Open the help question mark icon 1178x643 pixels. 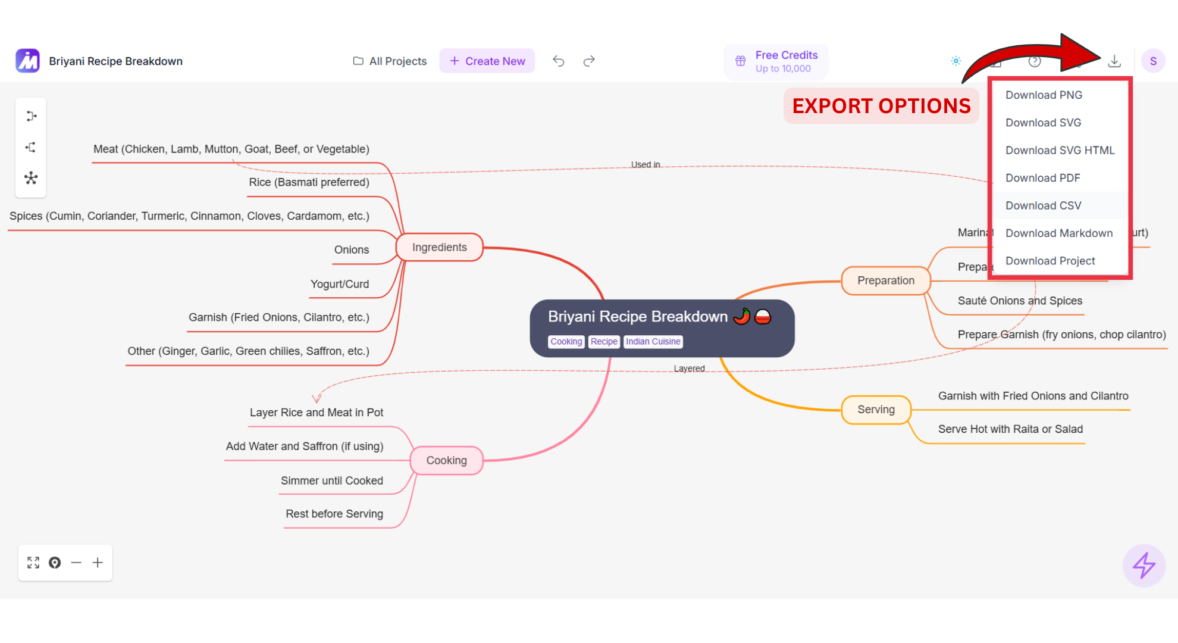coord(1035,62)
